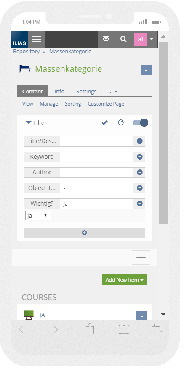Viewport: 184px width, 369px height.
Task: Reset filter with circular arrow icon
Action: (121, 122)
